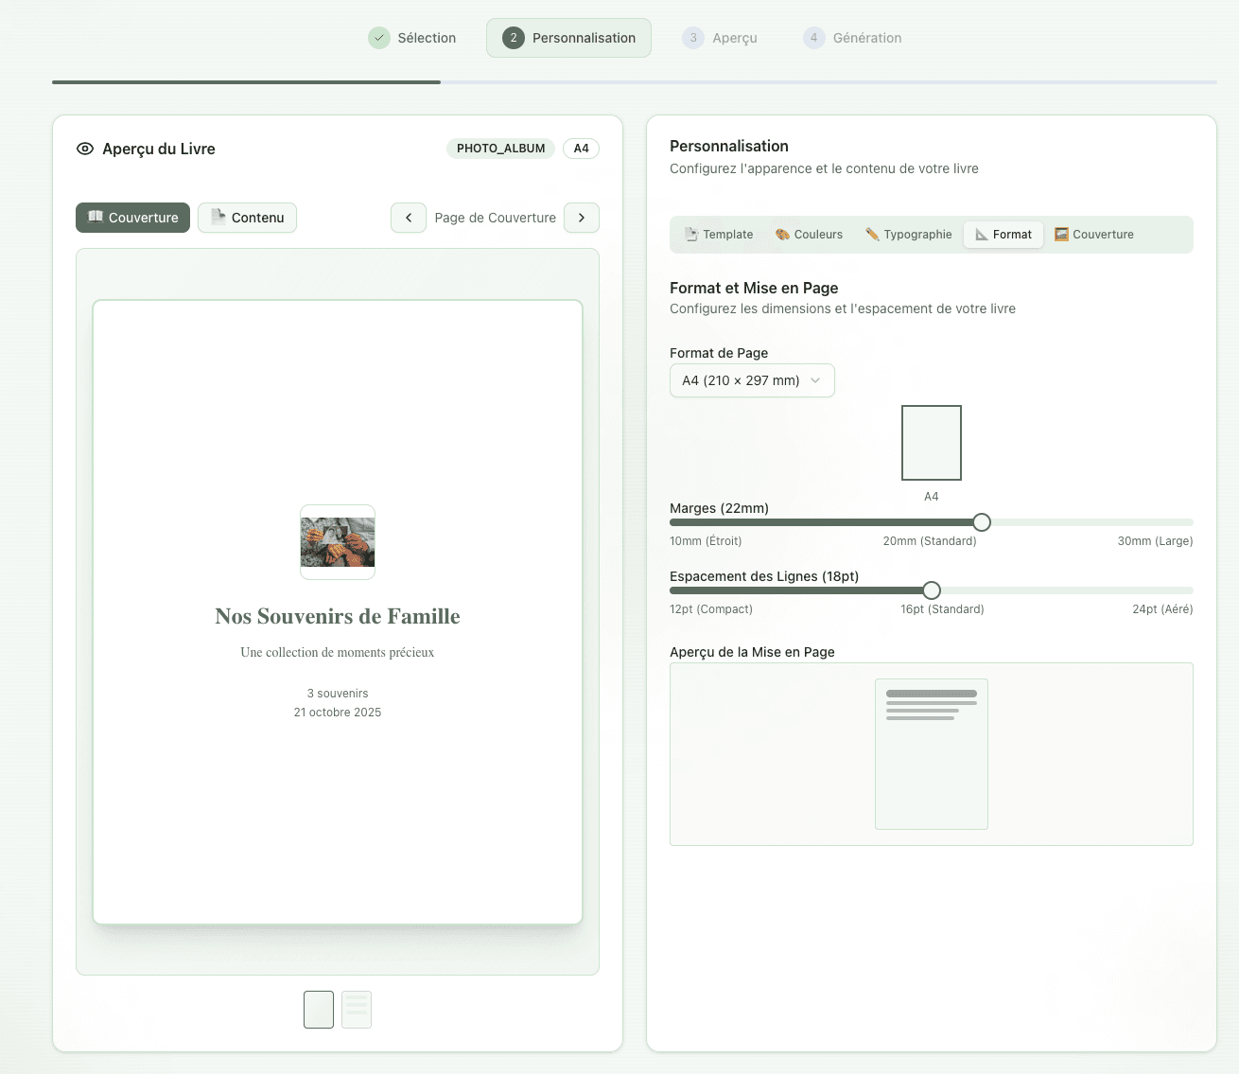Open the Typographie tab
1239x1074 pixels.
tap(909, 235)
